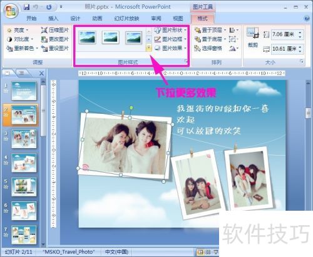The image size is (313, 257).
Task: Select slide 7 thumbnail
Action: click(24, 235)
